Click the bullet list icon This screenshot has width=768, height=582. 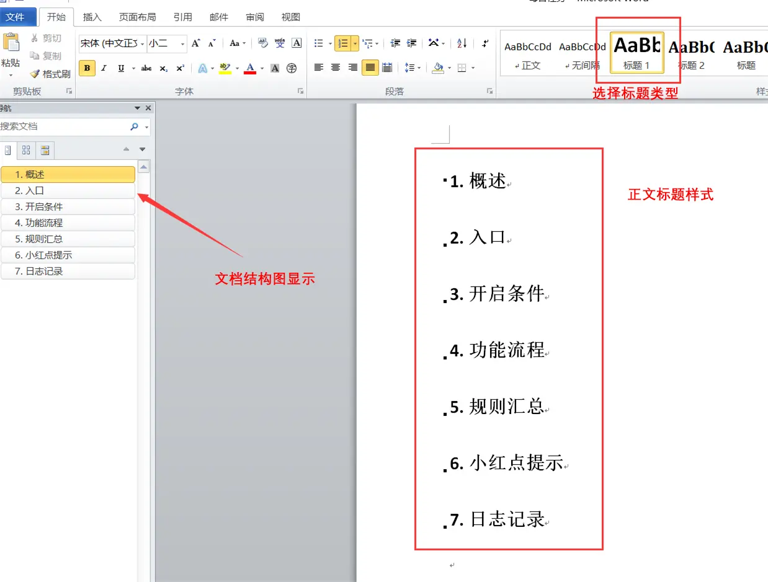319,43
